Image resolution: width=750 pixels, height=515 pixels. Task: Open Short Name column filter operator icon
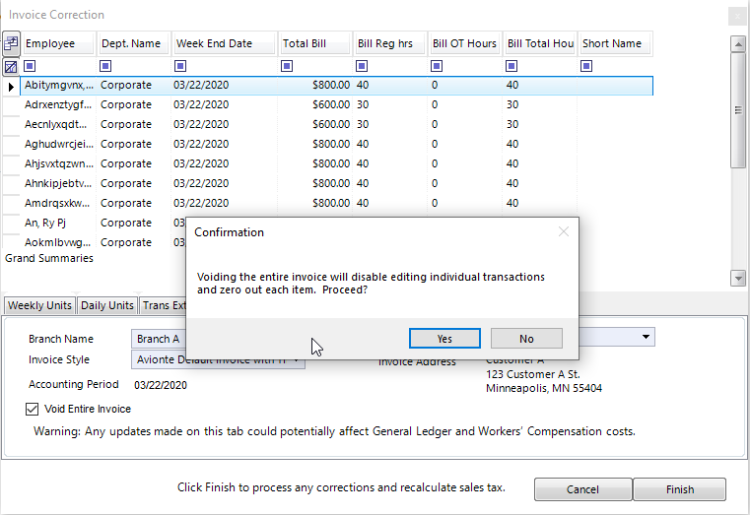click(586, 66)
